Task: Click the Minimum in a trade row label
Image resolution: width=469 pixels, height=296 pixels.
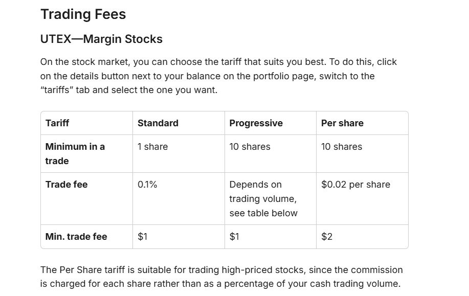Action: [75, 153]
